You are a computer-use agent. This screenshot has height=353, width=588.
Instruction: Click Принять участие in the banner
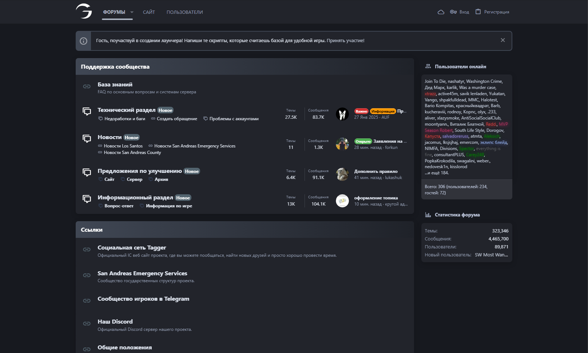tap(345, 41)
